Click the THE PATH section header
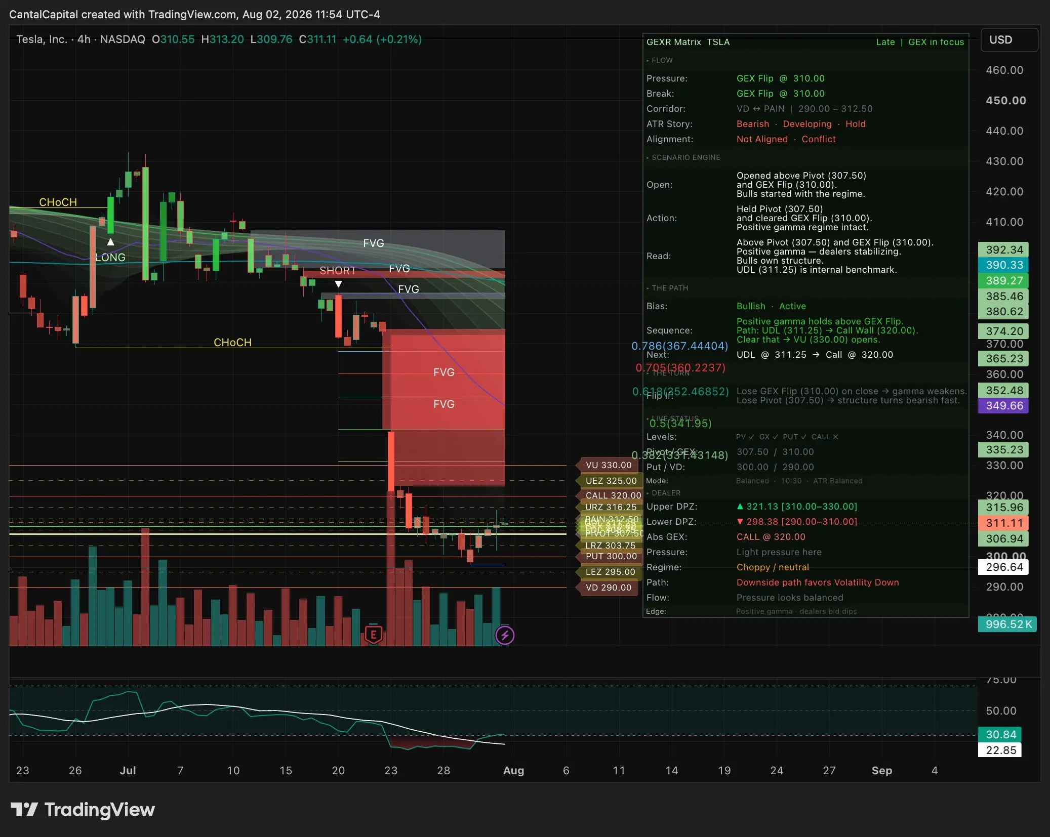 coord(669,288)
